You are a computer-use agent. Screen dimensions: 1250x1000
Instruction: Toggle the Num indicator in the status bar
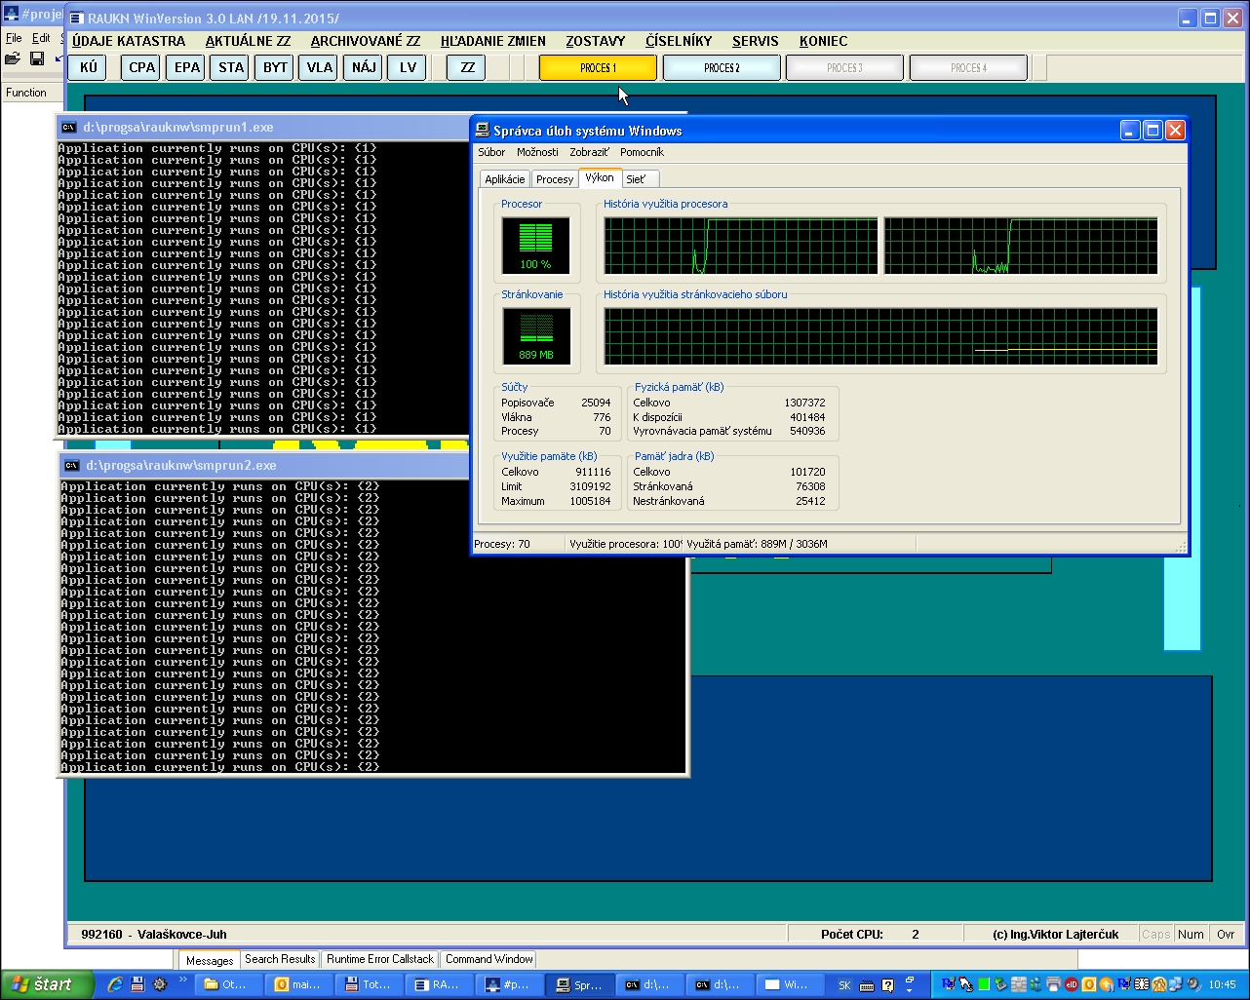[x=1191, y=934]
